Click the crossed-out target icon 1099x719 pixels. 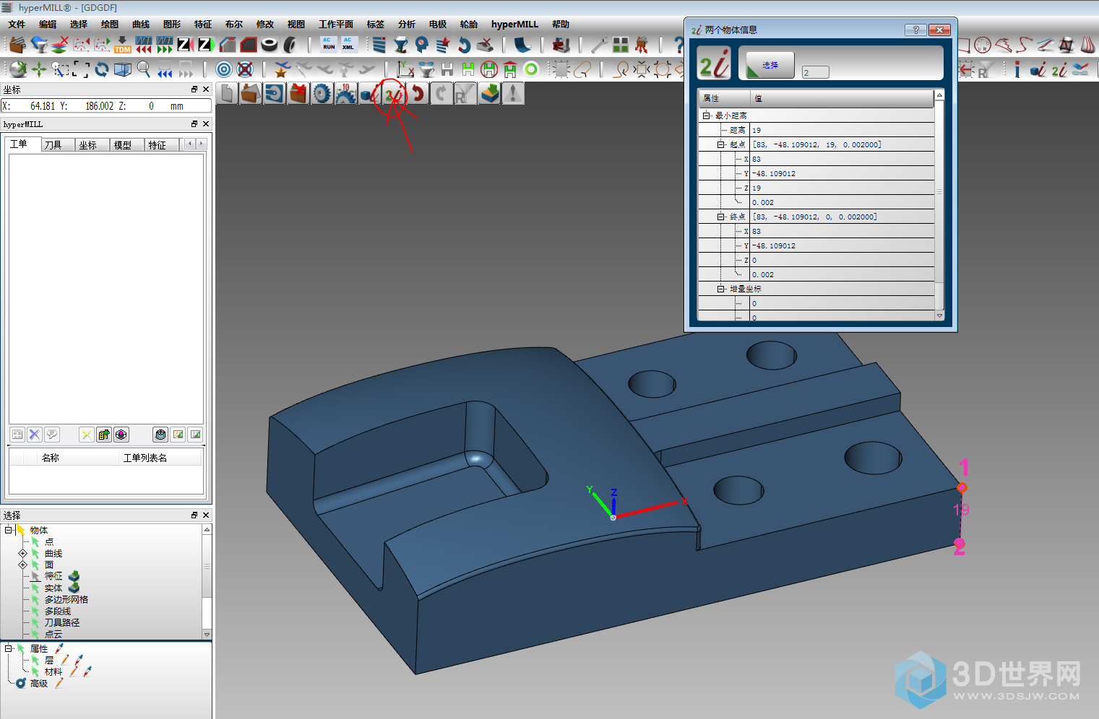click(245, 69)
